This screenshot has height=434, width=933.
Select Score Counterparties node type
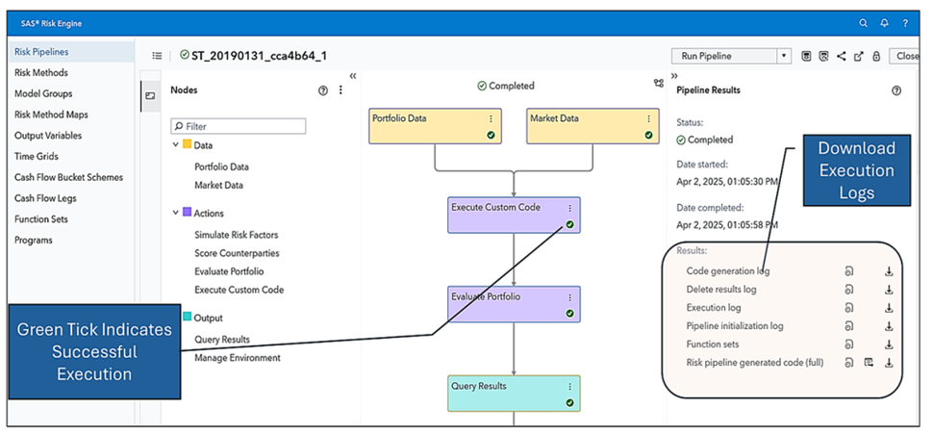237,253
